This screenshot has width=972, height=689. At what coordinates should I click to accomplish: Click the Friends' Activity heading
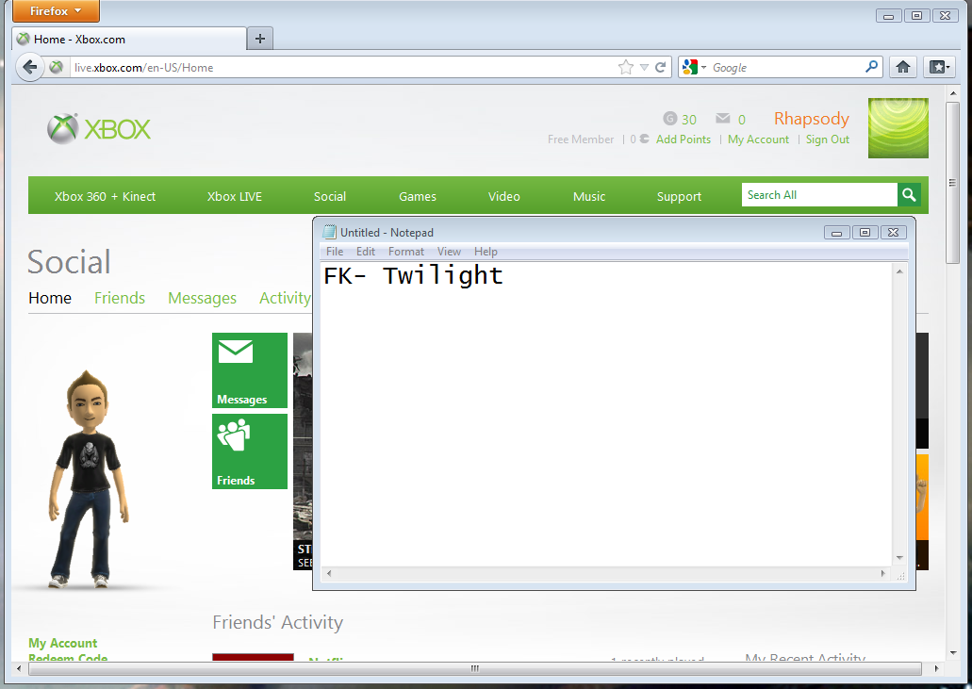click(x=278, y=622)
